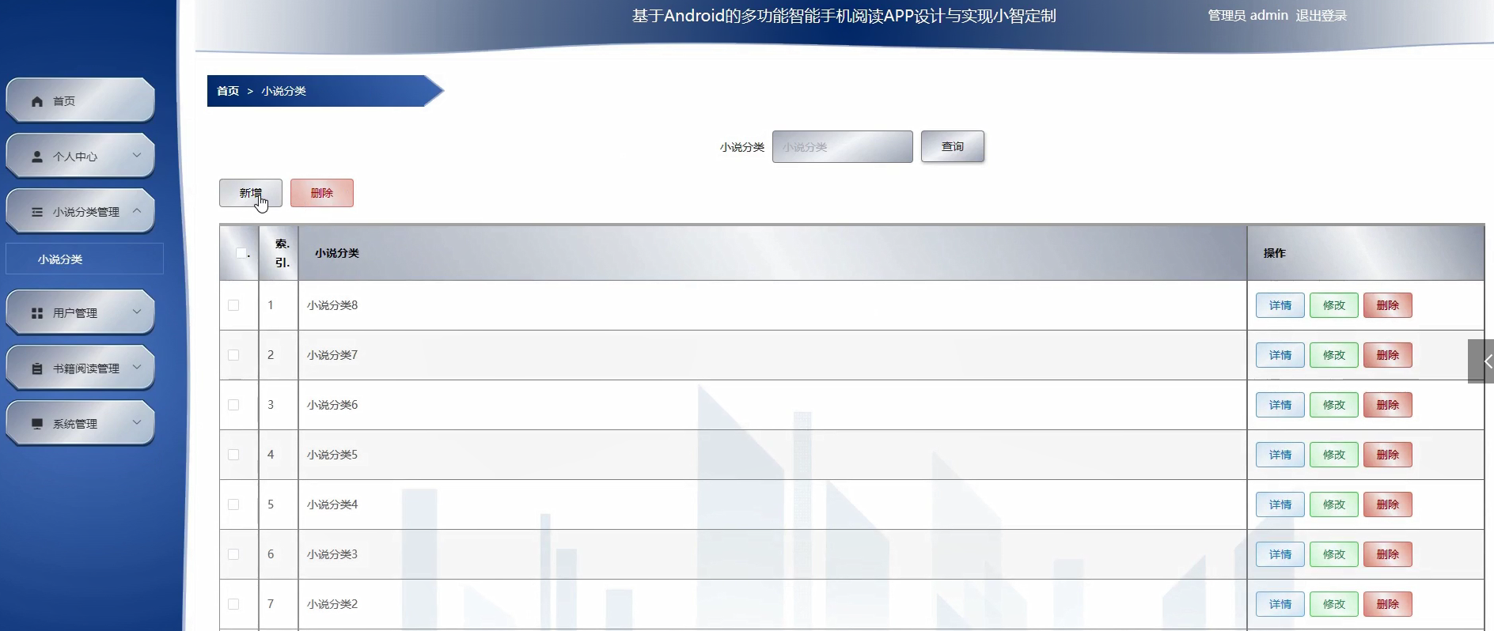Click the grid icon for 用户管理
This screenshot has height=631, width=1494.
(37, 313)
